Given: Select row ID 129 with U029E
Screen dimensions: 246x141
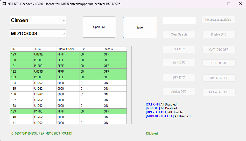Looking at the screenshot, I should 68,54.
